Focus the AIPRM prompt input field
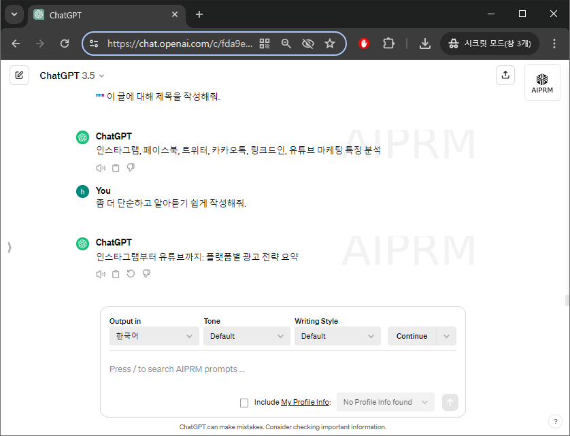 click(x=283, y=369)
